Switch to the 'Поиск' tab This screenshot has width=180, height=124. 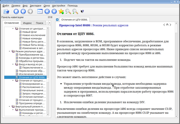point(40,23)
